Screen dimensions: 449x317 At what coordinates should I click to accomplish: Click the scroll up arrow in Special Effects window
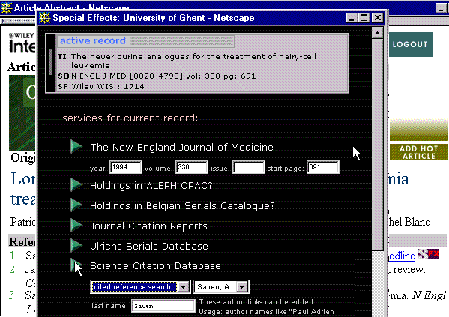[377, 33]
